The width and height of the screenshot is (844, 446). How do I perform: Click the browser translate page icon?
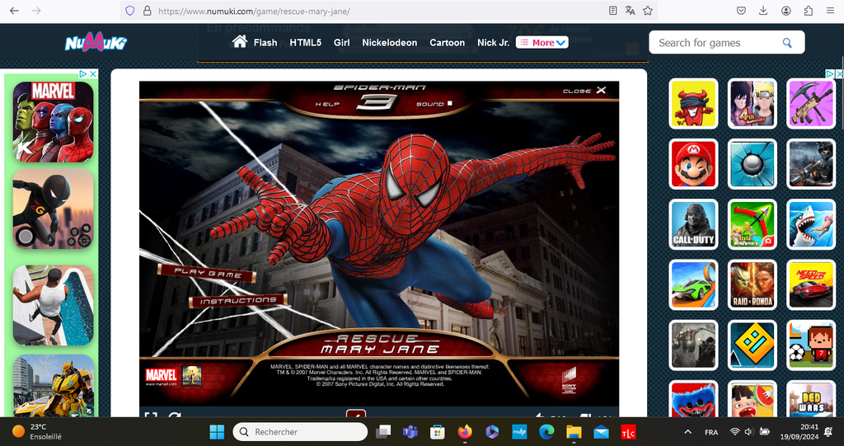click(x=630, y=11)
